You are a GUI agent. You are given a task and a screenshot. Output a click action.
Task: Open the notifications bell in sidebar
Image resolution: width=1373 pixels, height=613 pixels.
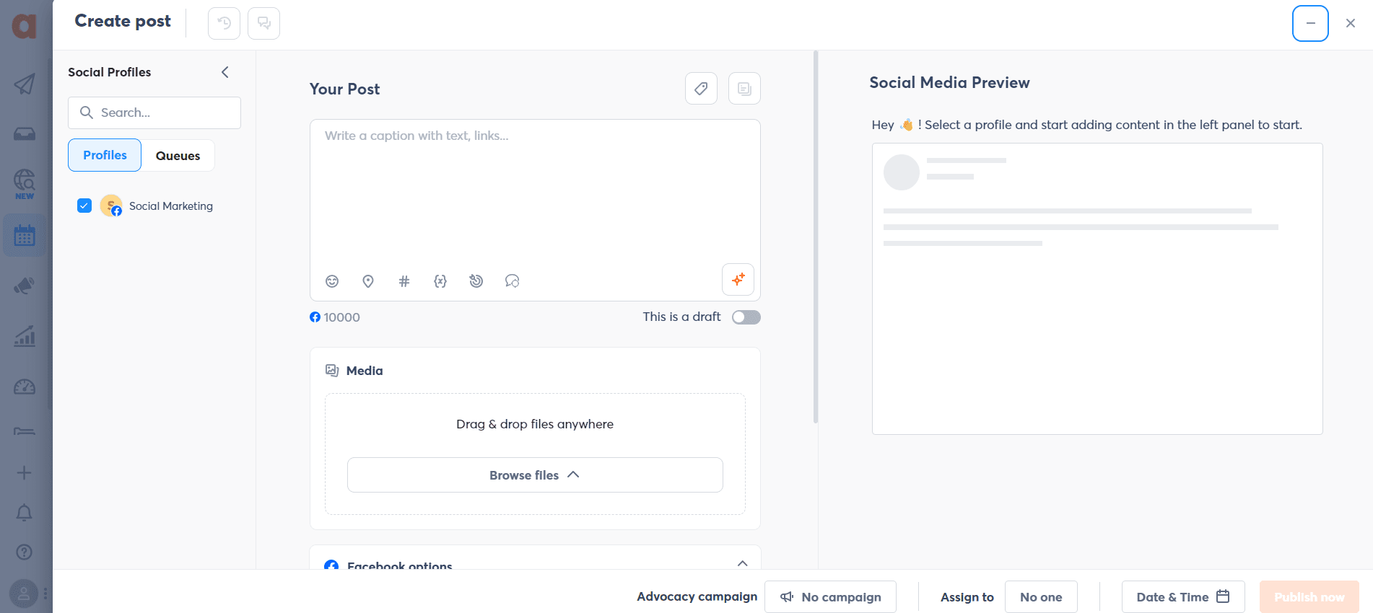24,513
